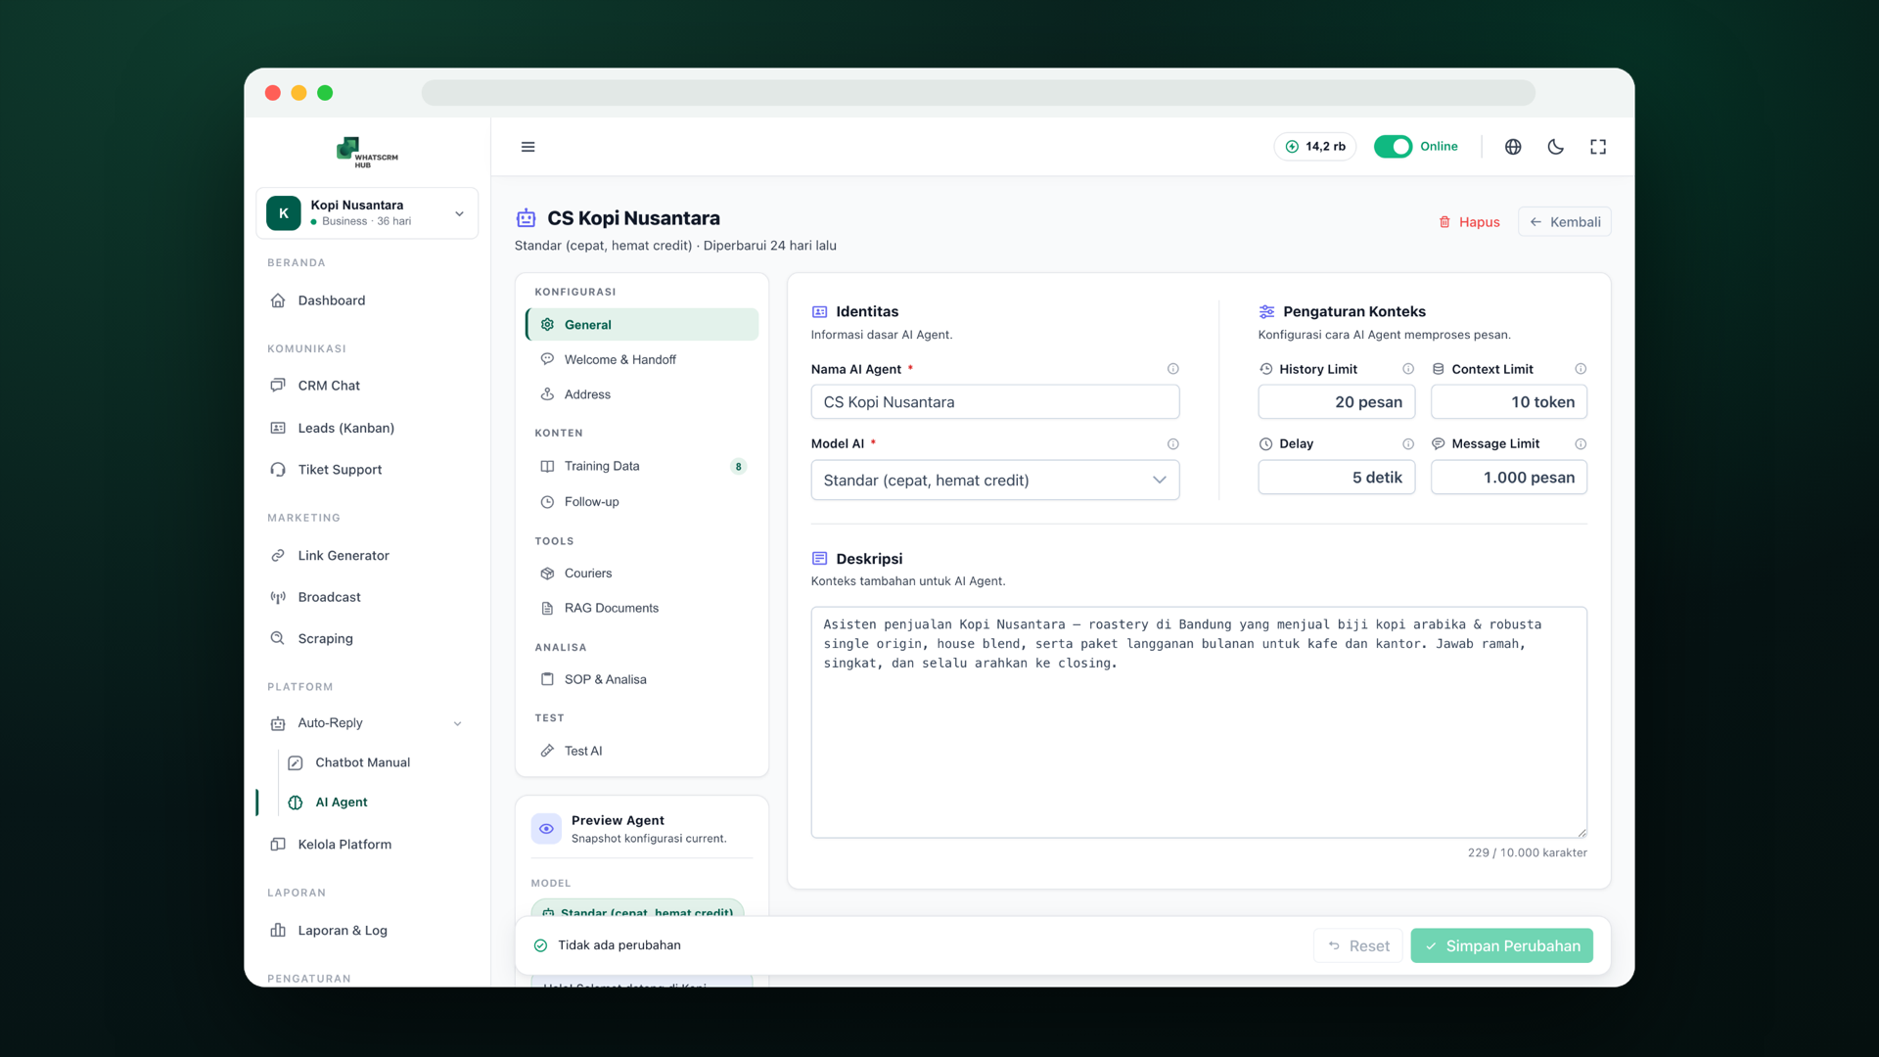Click the Kembali back button

[x=1564, y=222]
